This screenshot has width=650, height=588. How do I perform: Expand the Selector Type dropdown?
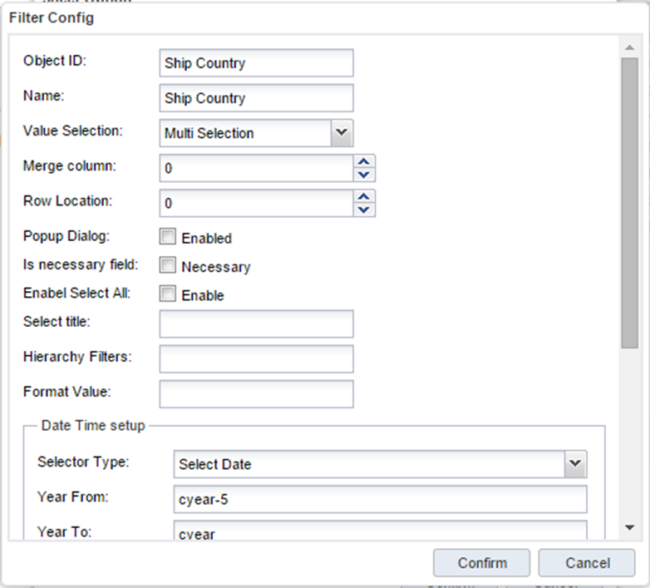[575, 464]
